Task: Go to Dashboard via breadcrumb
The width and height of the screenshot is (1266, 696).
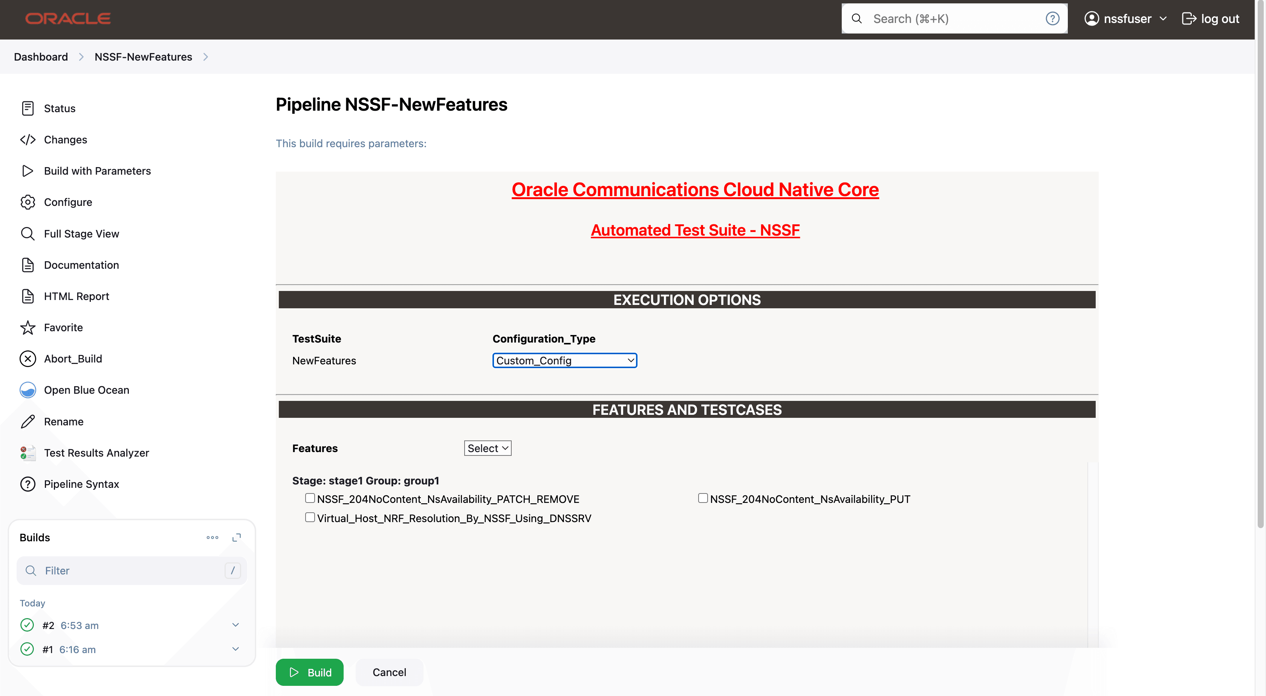Action: point(41,57)
